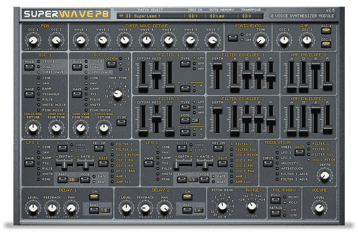This screenshot has width=358, height=232.
Task: Click the Filter 1 type button
Action: 185,64
